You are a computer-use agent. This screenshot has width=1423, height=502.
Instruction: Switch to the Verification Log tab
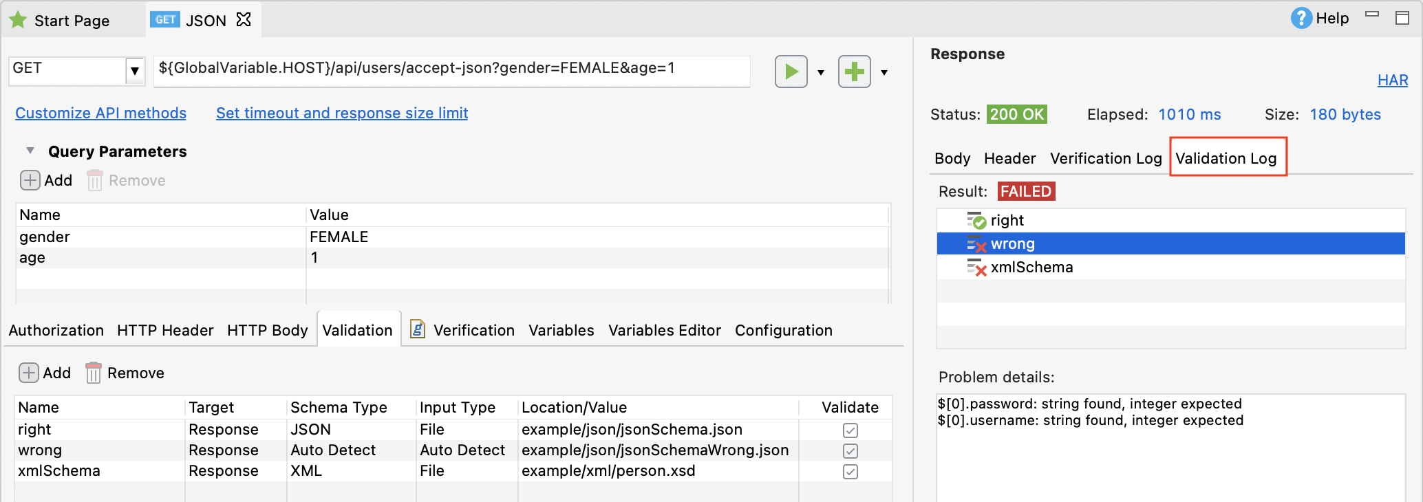coord(1105,159)
